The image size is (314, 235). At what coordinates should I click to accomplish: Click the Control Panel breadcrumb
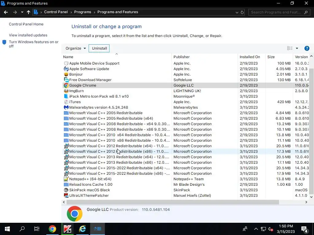click(56, 12)
